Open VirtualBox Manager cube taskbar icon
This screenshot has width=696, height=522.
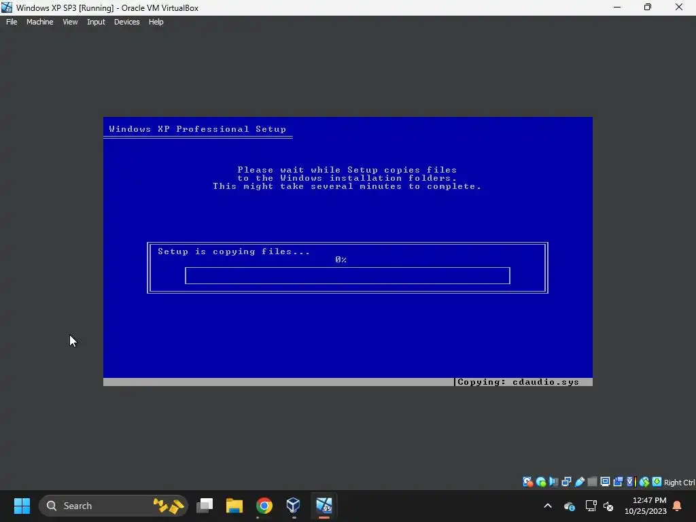[x=294, y=506]
